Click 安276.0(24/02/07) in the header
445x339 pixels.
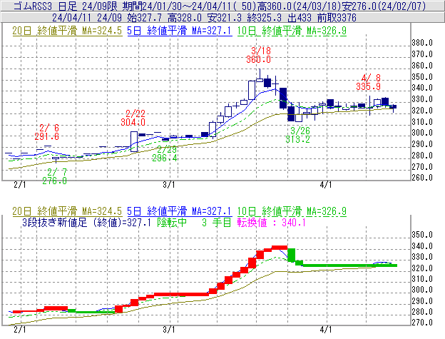tap(384, 6)
